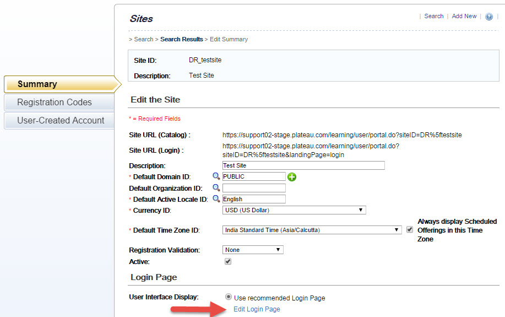Open the Default Time Zone ID dropdown
The width and height of the screenshot is (505, 317).
tap(312, 230)
